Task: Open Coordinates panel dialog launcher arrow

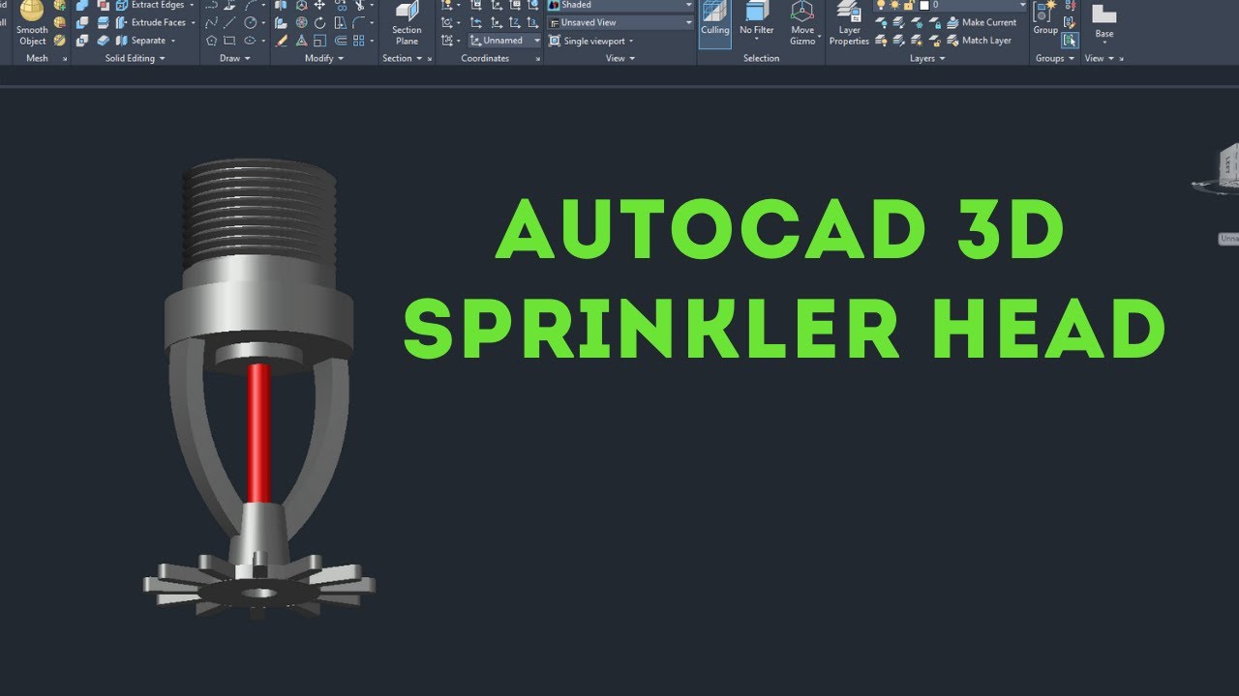Action: tap(537, 59)
